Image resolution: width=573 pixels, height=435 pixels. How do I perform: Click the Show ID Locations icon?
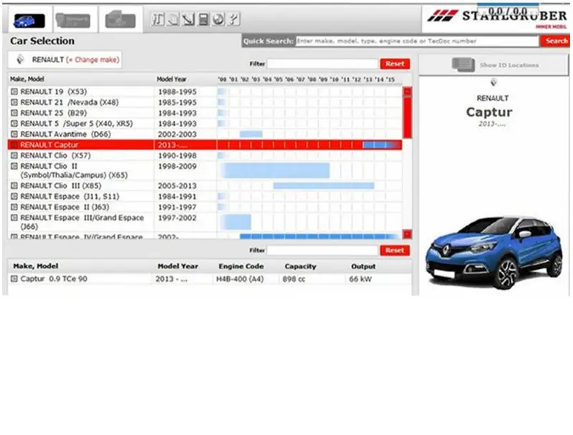[463, 65]
